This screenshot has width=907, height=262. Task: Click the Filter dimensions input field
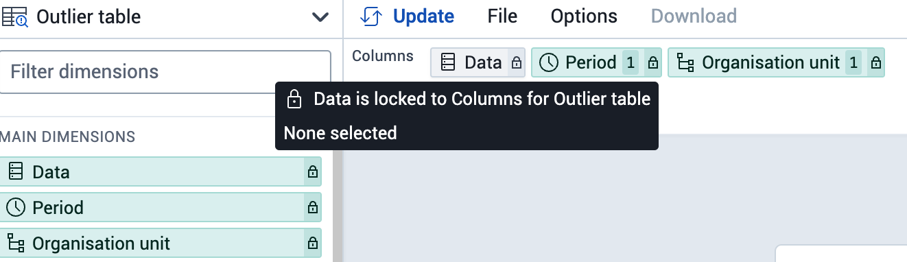pos(165,72)
